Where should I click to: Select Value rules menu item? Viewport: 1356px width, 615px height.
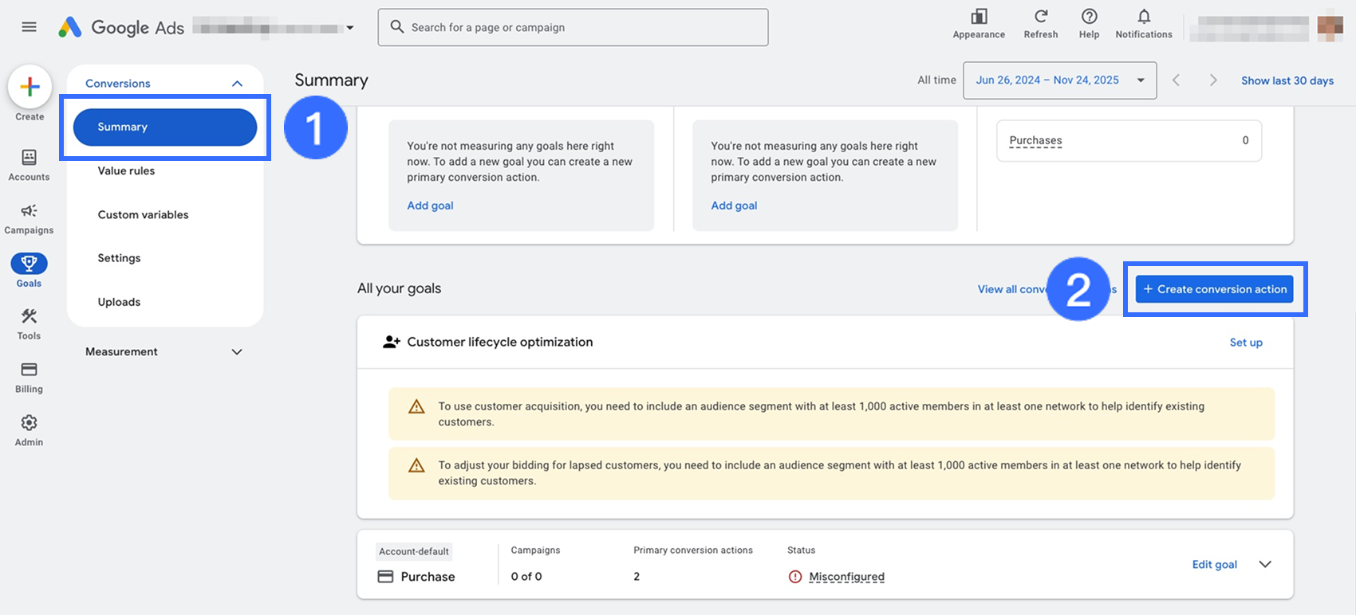point(126,170)
